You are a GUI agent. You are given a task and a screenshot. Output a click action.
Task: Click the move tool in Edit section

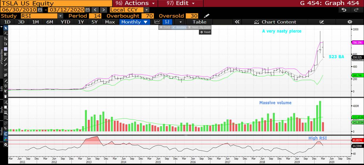point(6,86)
